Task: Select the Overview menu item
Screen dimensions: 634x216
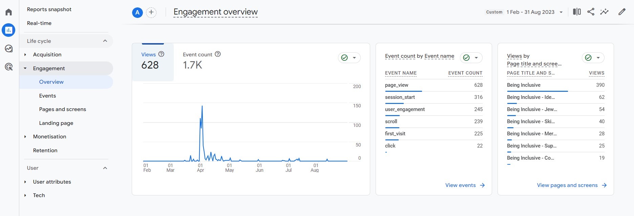Action: click(x=66, y=82)
